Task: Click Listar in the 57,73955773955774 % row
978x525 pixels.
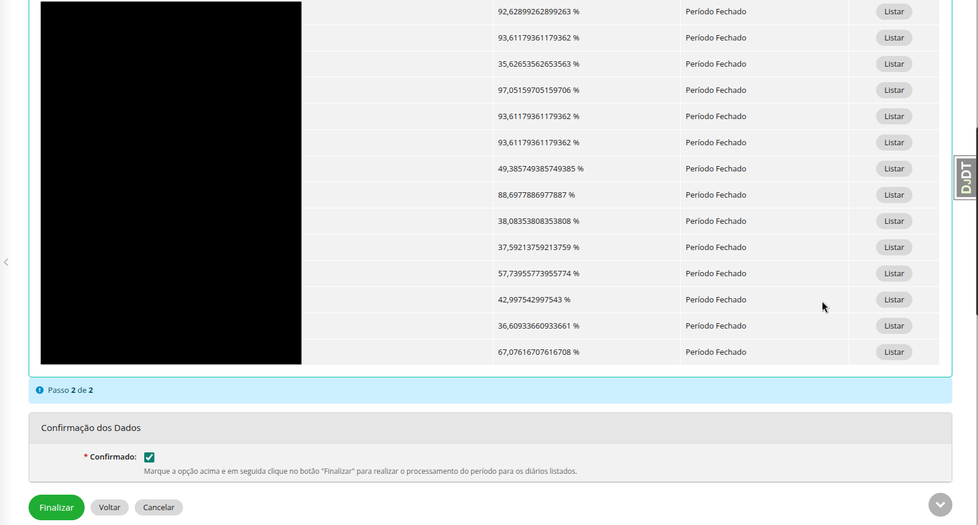Action: (x=894, y=274)
